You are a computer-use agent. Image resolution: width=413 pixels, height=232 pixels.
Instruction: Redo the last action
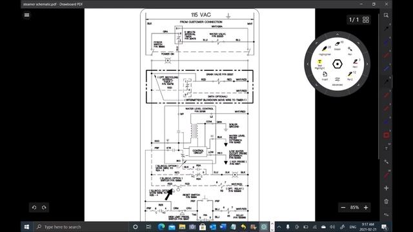point(44,208)
